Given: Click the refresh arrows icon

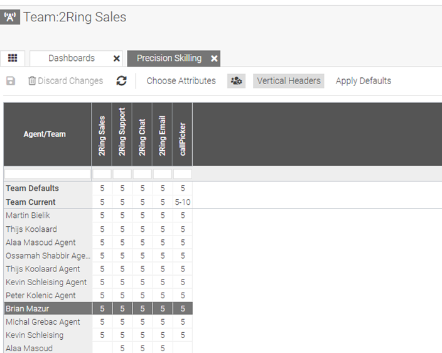Looking at the screenshot, I should click(x=122, y=81).
